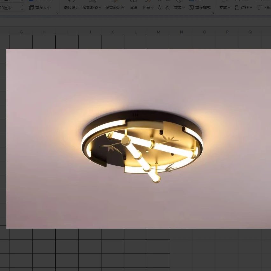Image resolution: width=271 pixels, height=271 pixels.
Task: Open the dialog launcher below 重设样式
Action: pyautogui.click(x=212, y=13)
